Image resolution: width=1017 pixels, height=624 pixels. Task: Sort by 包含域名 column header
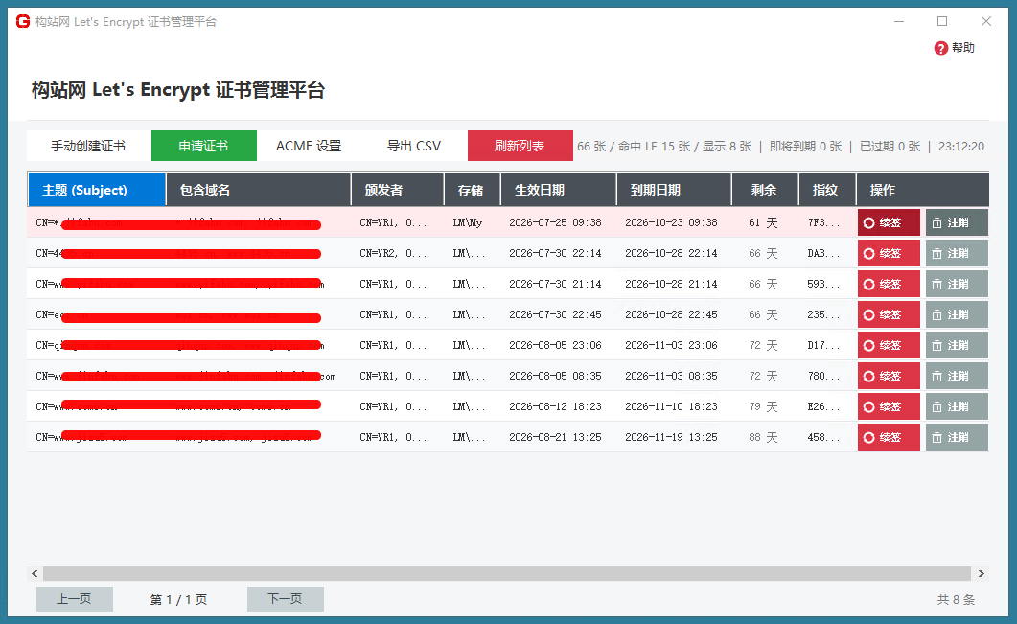tap(259, 190)
